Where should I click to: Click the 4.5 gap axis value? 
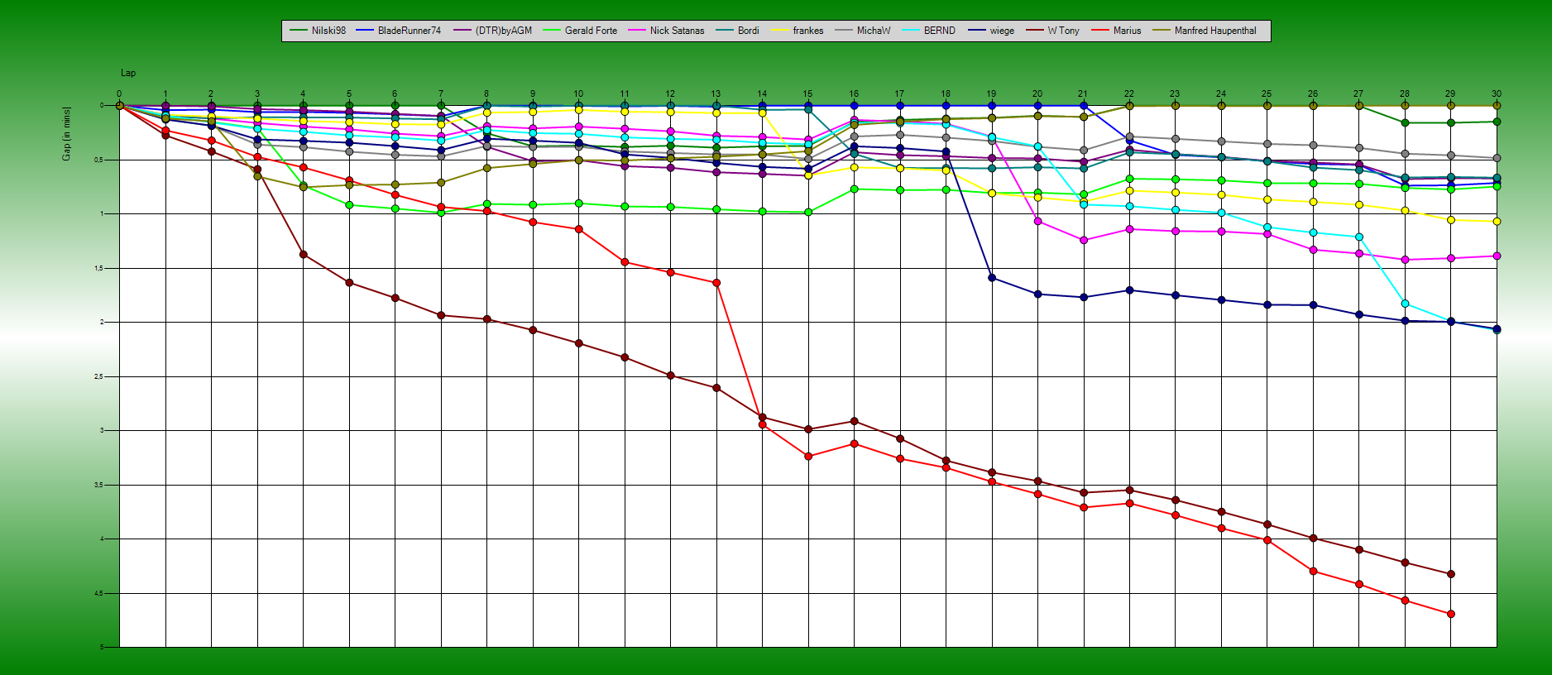point(98,593)
